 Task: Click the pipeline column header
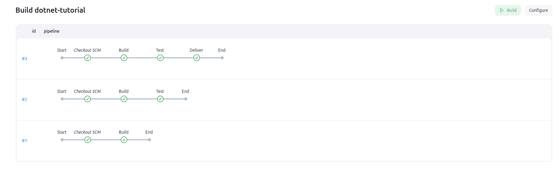pos(52,31)
